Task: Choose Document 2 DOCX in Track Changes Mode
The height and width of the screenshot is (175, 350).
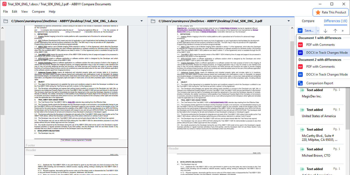Action: tap(323, 74)
